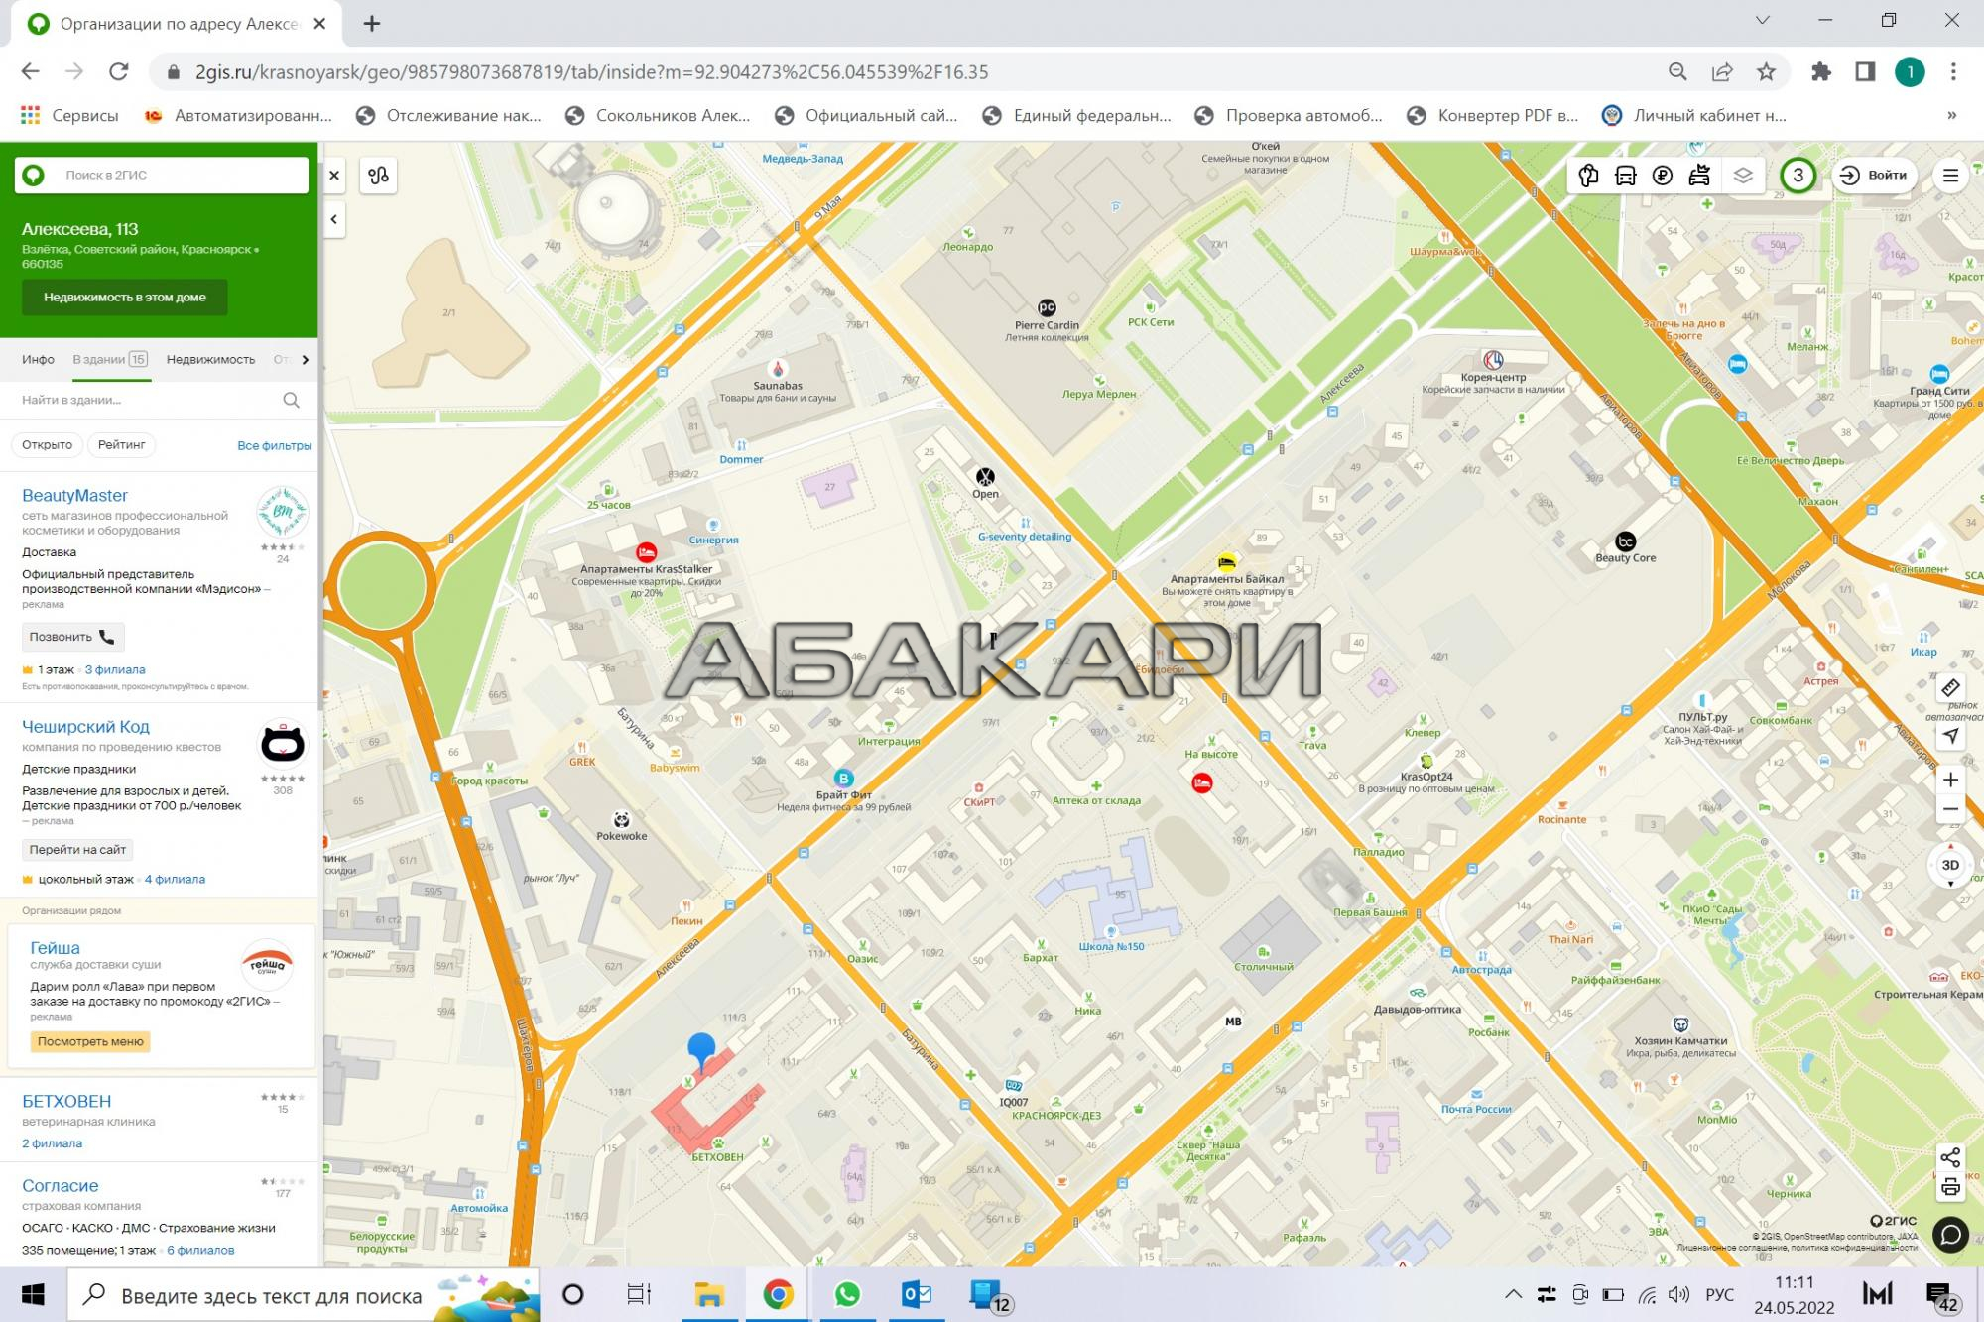Viewport: 1984px width, 1322px height.
Task: Click Войти login button
Action: click(1874, 176)
